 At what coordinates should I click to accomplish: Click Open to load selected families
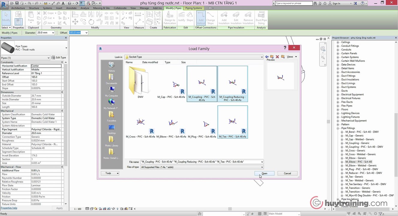pyautogui.click(x=264, y=173)
